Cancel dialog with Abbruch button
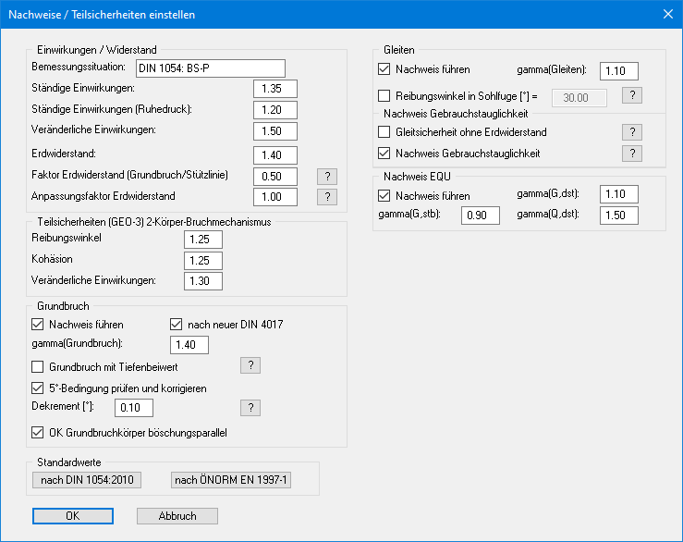683x542 pixels. [177, 516]
